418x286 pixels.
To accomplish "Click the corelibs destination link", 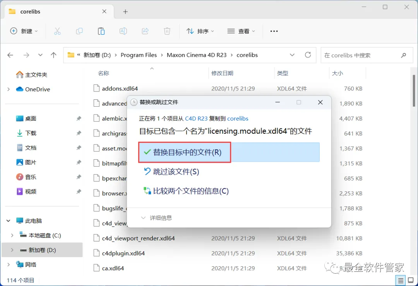I will point(238,119).
